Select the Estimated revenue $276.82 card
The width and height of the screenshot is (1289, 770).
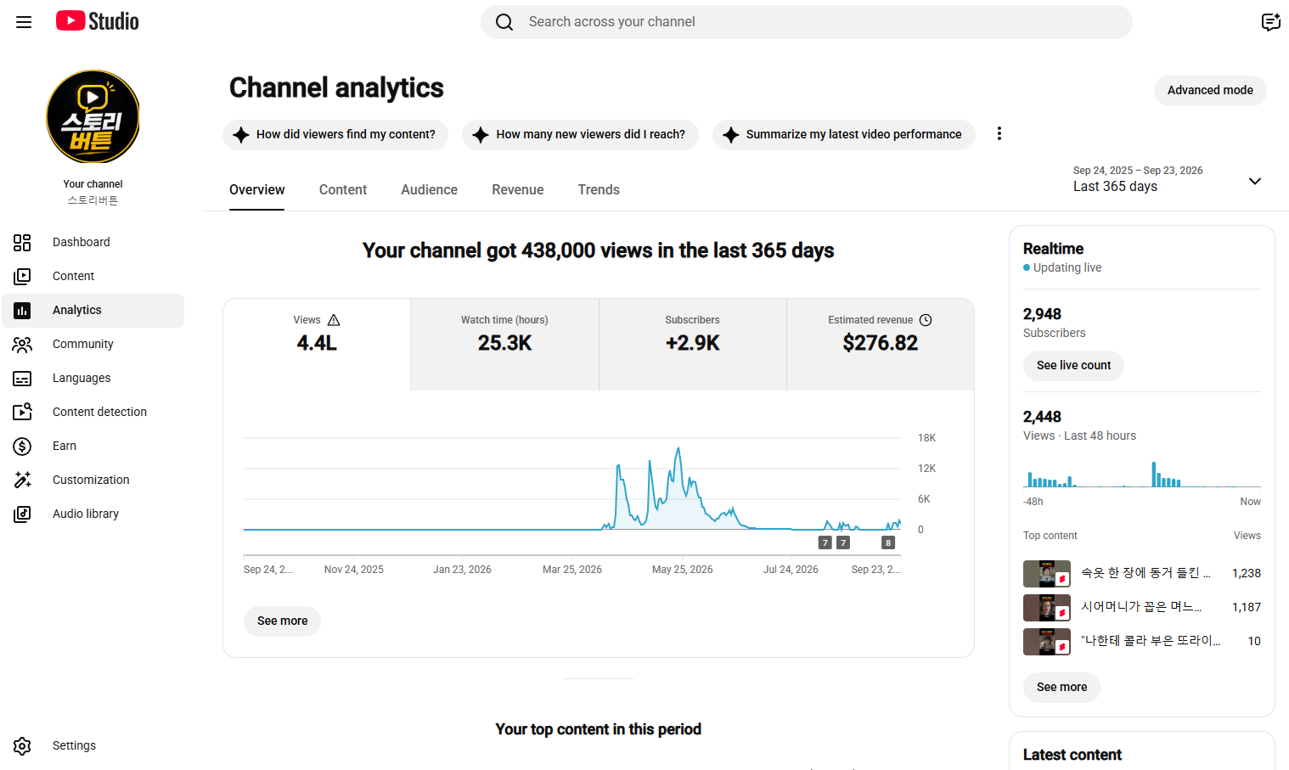click(880, 345)
